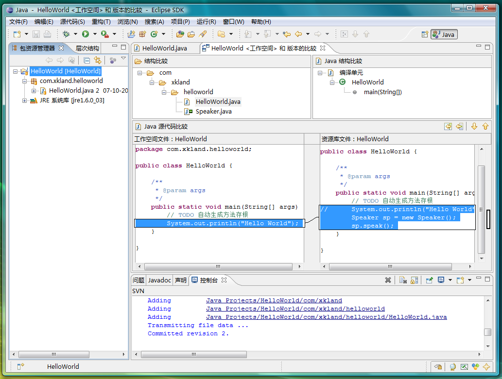The width and height of the screenshot is (502, 379).
Task: Go to previous difference with up arrow
Action: (485, 126)
